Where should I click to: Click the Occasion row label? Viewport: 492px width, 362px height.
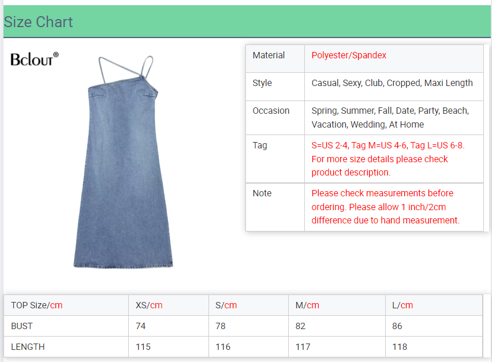point(271,111)
